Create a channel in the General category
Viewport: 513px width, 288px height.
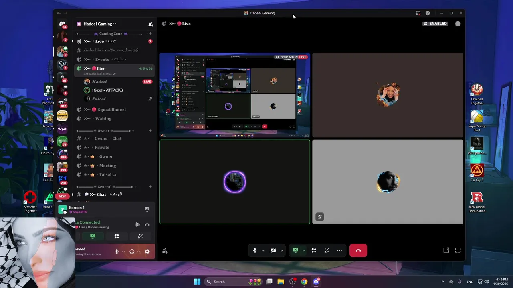point(150,187)
